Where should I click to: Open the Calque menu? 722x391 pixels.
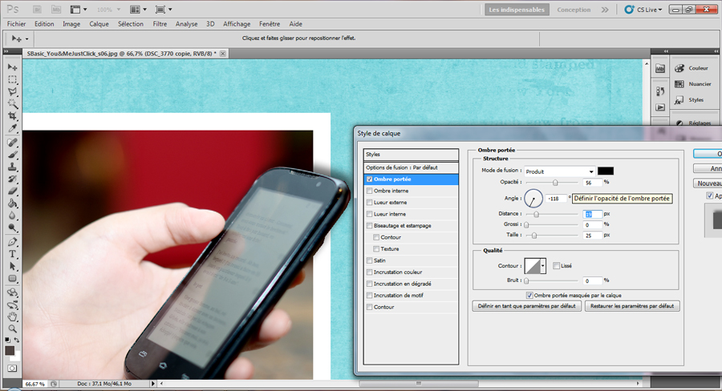[x=99, y=24]
